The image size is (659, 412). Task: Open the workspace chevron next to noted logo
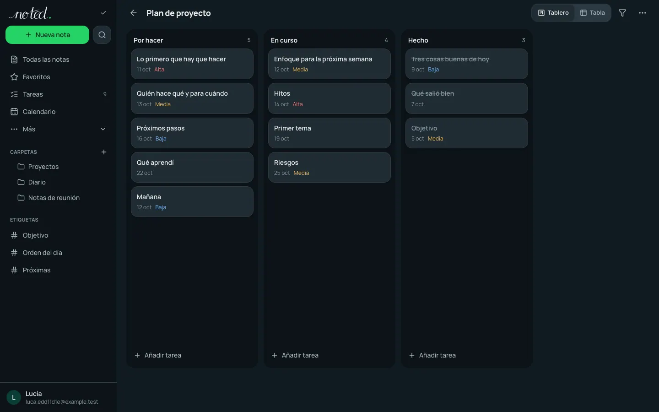coord(103,13)
